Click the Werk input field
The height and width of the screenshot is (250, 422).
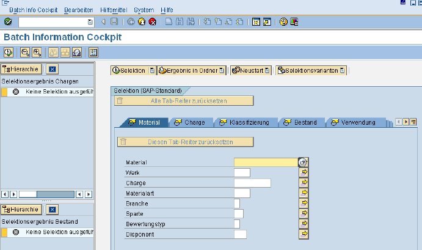click(242, 173)
